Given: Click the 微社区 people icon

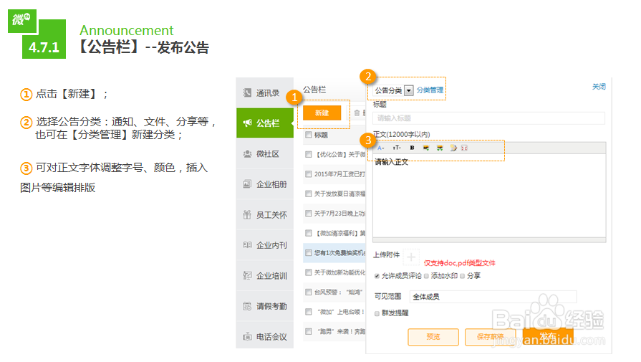Looking at the screenshot, I should click(x=247, y=154).
